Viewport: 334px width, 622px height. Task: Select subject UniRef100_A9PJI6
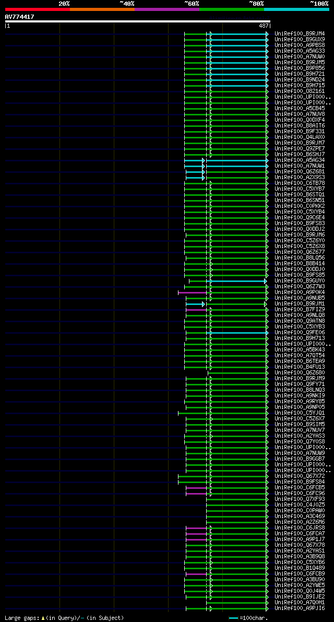click(x=300, y=609)
